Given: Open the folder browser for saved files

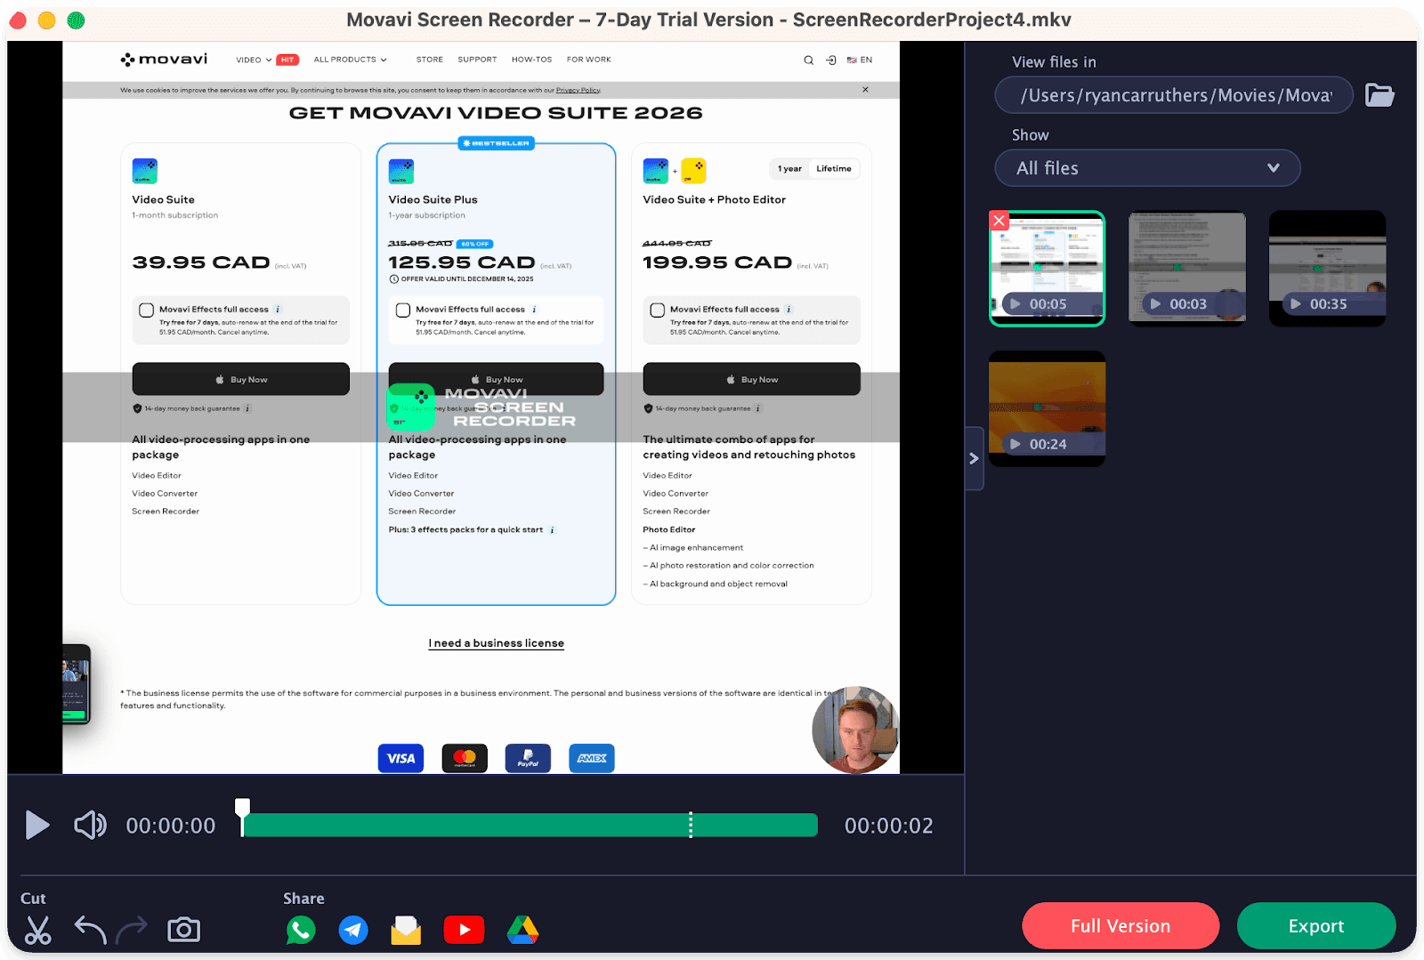Looking at the screenshot, I should coord(1379,94).
